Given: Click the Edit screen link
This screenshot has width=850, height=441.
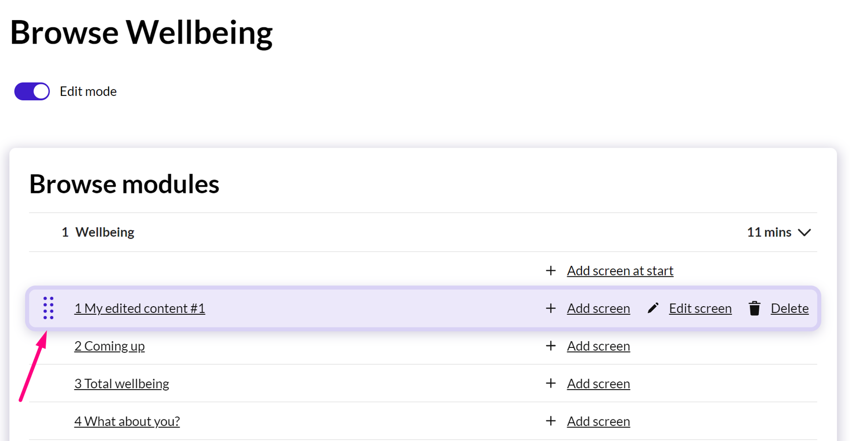Looking at the screenshot, I should point(700,308).
